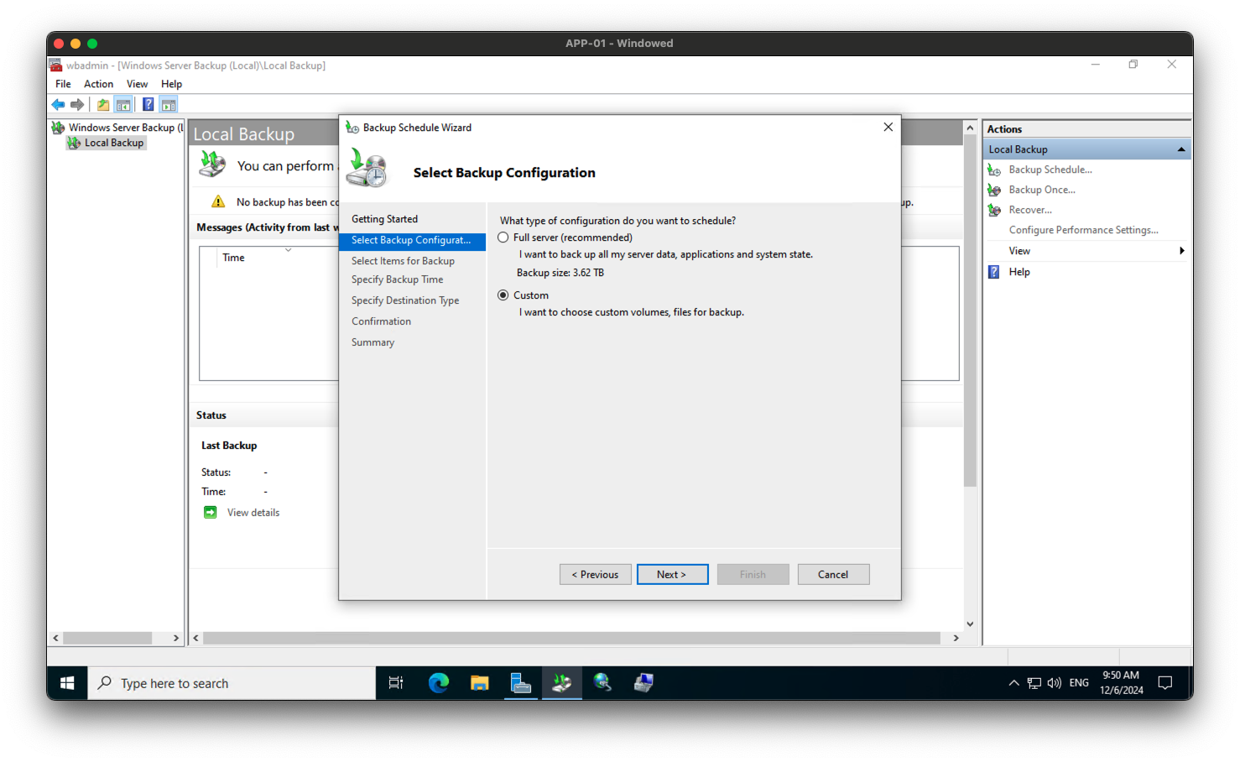1240x762 pixels.
Task: Open the Action menu
Action: click(x=98, y=83)
